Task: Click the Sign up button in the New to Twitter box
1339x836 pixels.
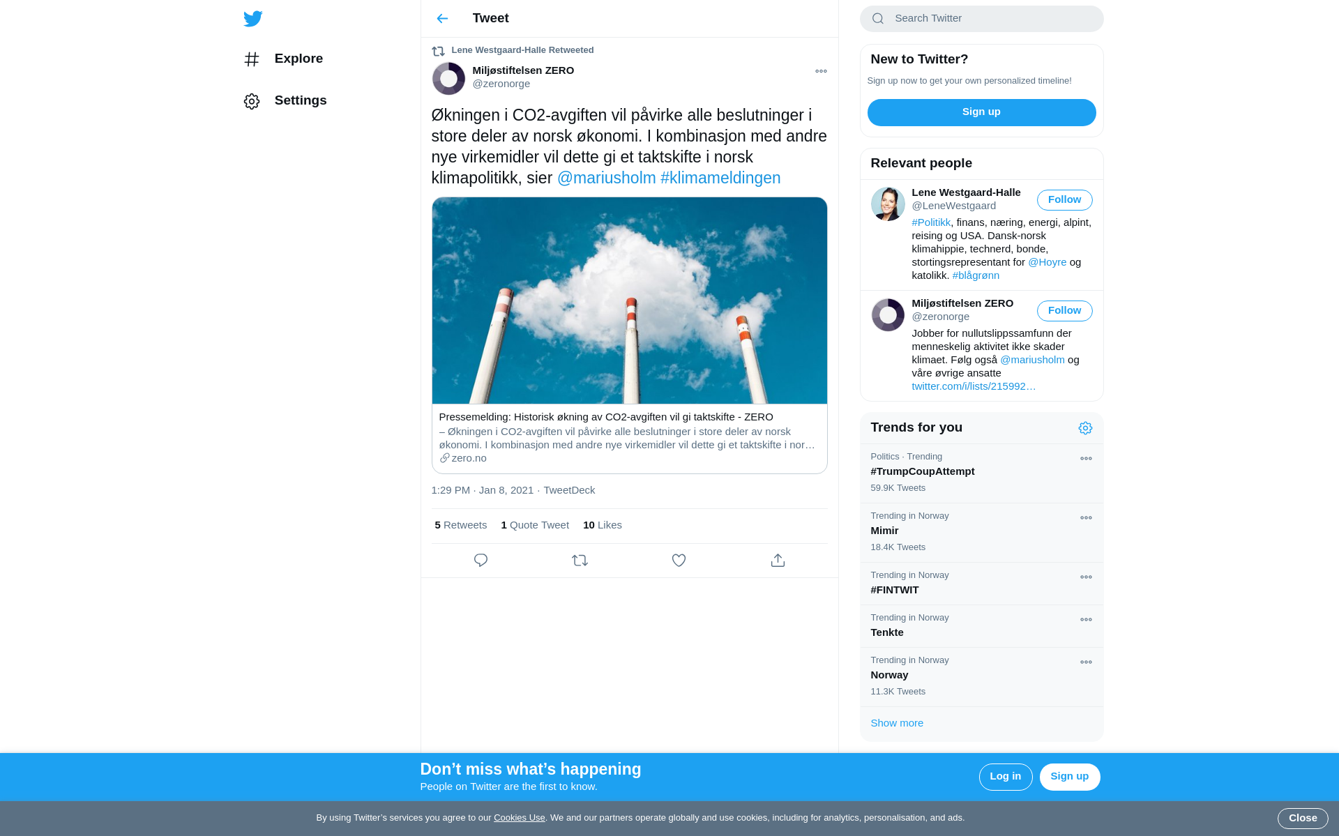Action: [981, 112]
